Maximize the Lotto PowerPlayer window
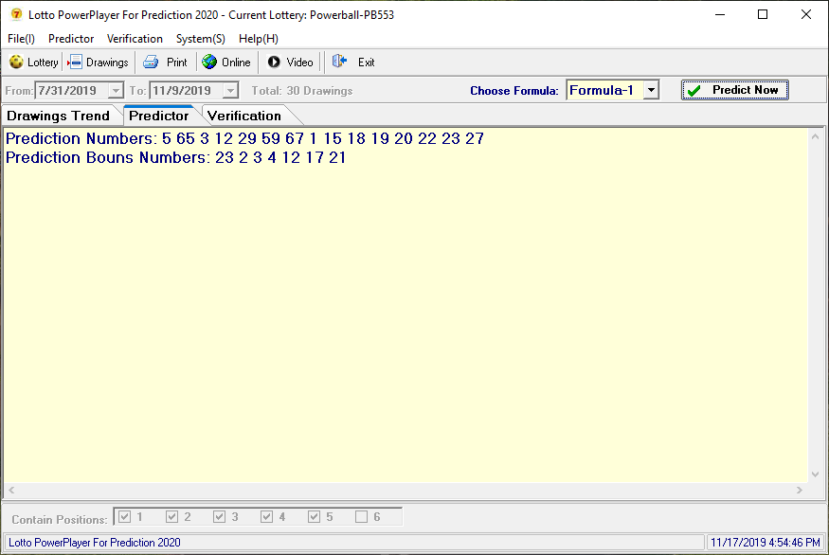Screen dimensions: 829x555 coord(763,14)
